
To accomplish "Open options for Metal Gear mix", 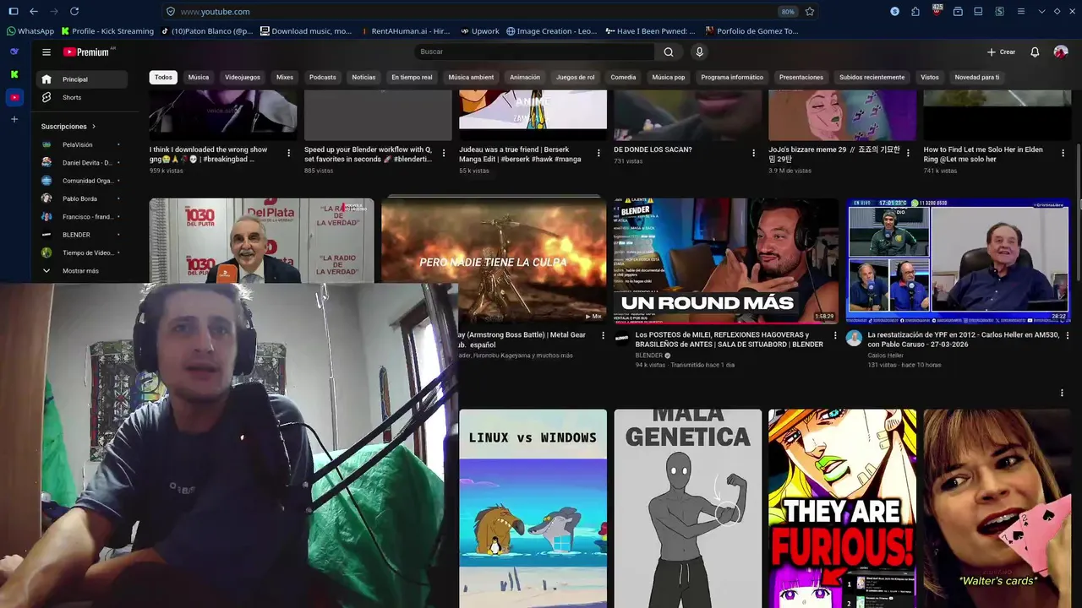I will pyautogui.click(x=602, y=336).
